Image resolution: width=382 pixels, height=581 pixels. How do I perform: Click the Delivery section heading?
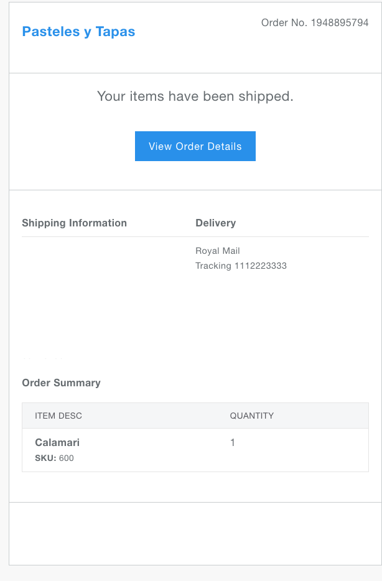tap(215, 223)
